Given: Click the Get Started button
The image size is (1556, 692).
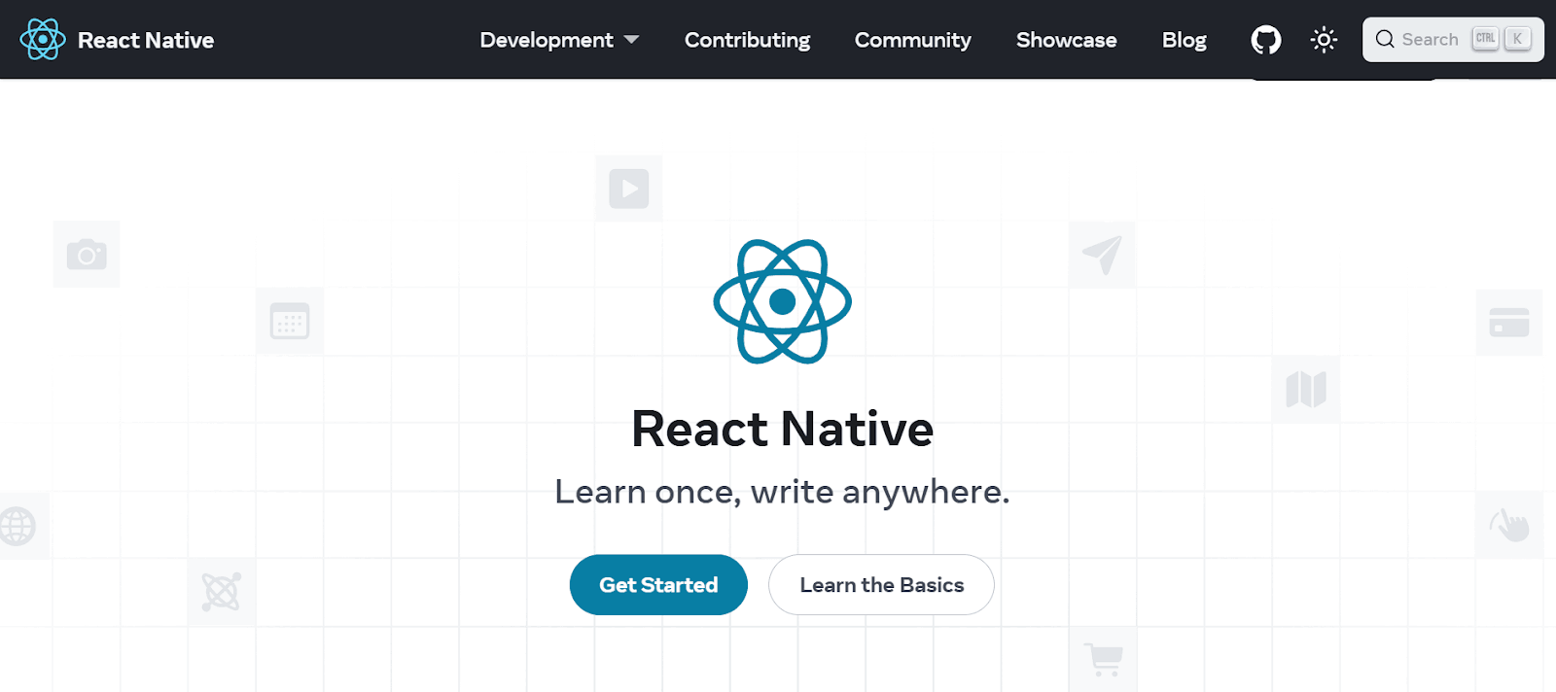Looking at the screenshot, I should click(658, 585).
